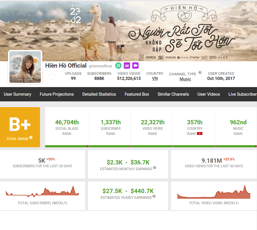This screenshot has height=230, width=257.
Task: Follow the VN country link
Action: click(155, 78)
